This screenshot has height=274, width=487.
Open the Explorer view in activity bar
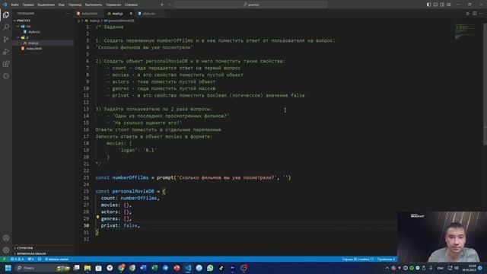pos(6,15)
